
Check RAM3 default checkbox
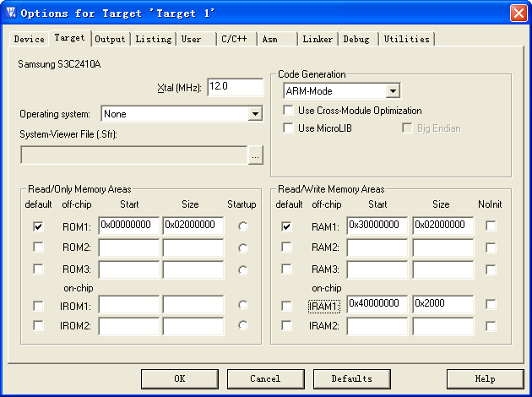coord(287,269)
